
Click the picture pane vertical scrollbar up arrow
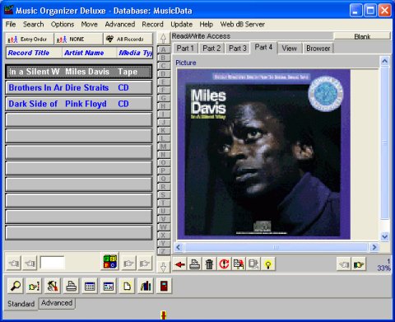[385, 62]
